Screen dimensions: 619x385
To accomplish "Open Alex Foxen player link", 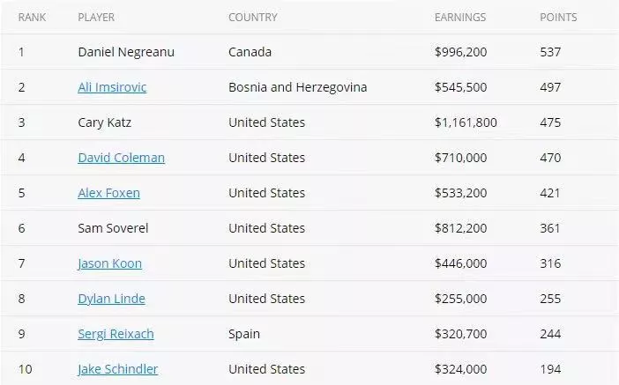I will coord(109,193).
